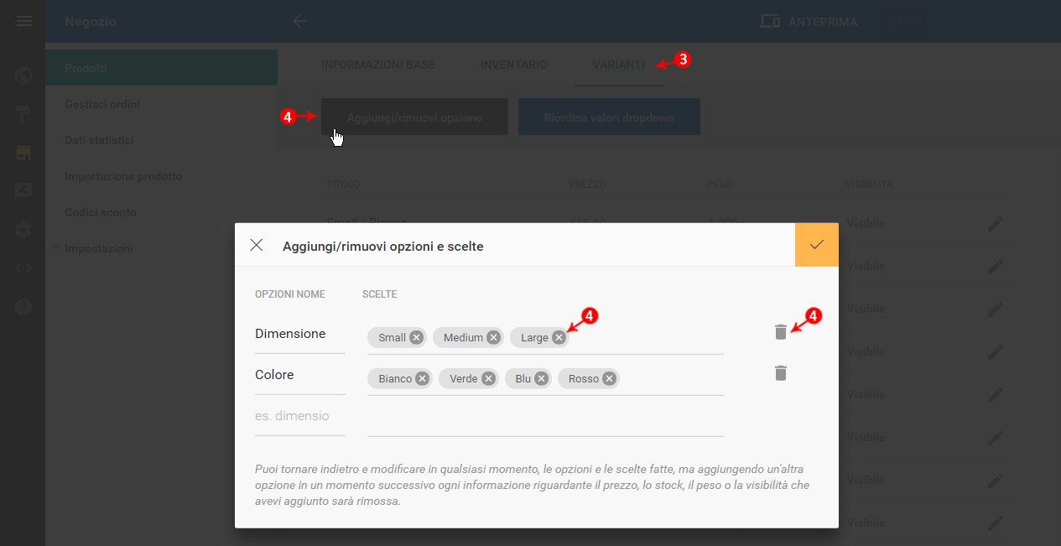Switch to the Inventario tab

coord(514,65)
